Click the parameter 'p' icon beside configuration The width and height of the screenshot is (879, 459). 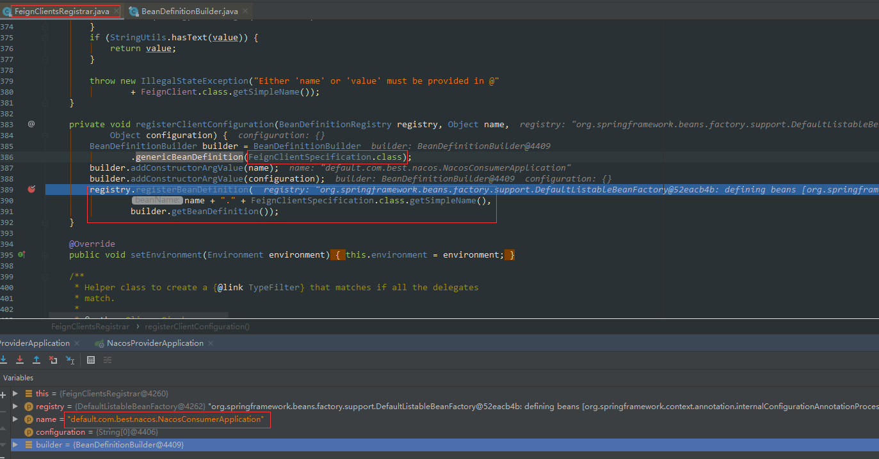pos(28,432)
